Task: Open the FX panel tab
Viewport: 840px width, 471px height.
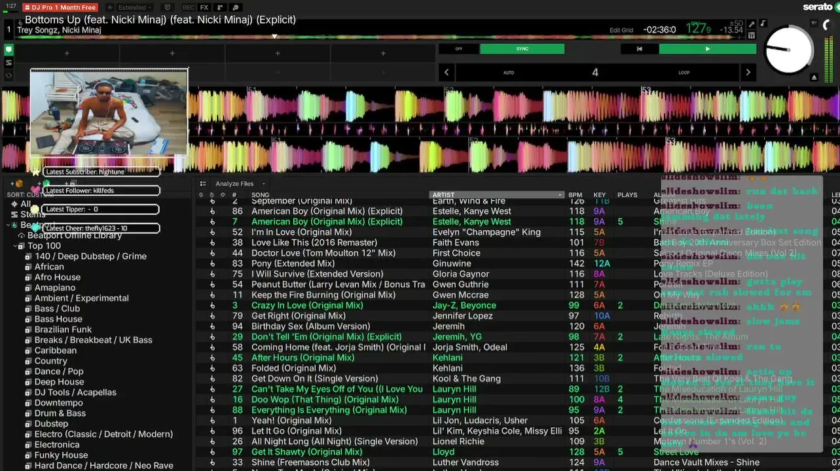Action: pos(204,7)
